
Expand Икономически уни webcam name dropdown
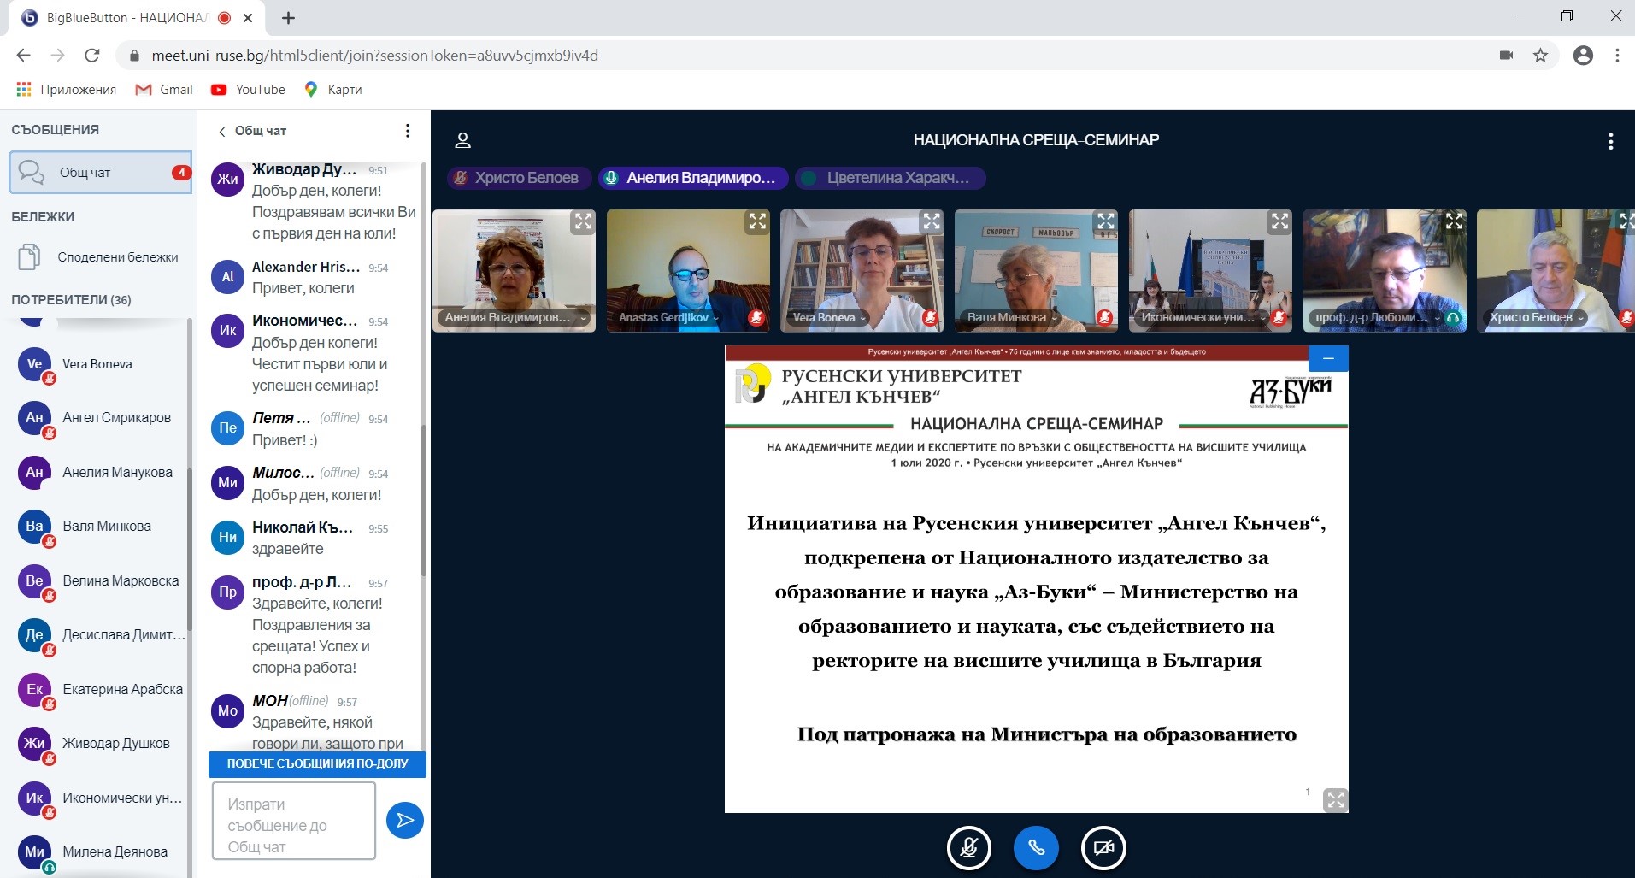click(x=1203, y=317)
